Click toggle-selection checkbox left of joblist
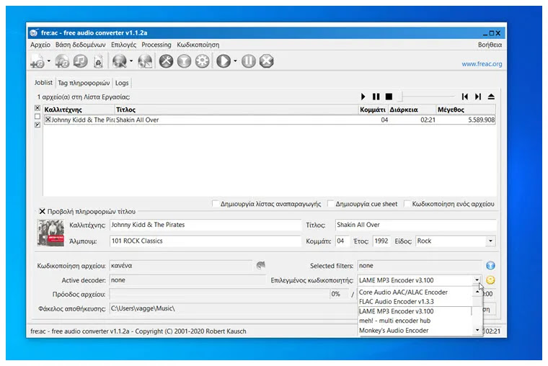 coord(37,125)
